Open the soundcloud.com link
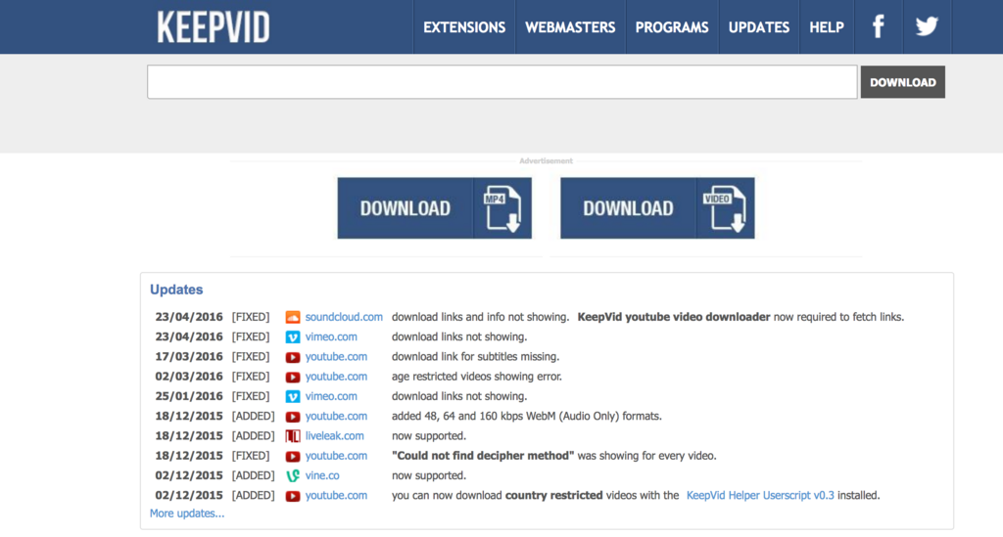The image size is (1003, 537). click(x=344, y=317)
